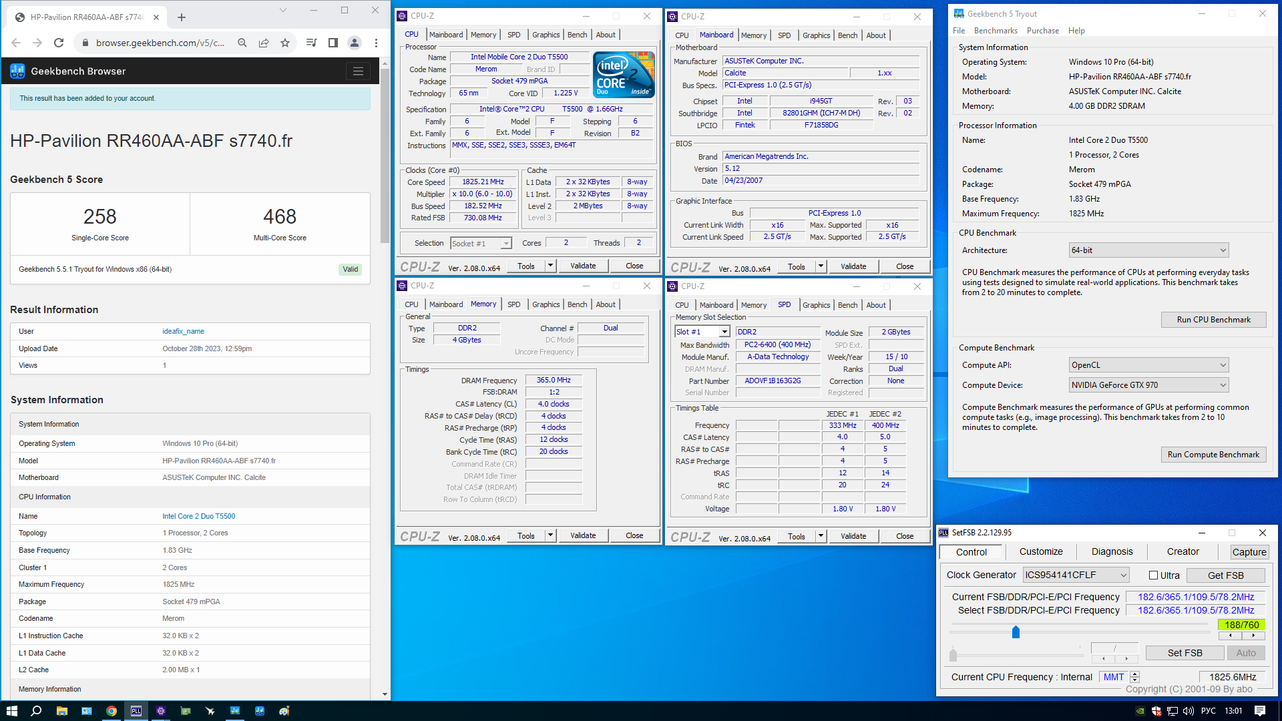
Task: Click the Intel Core 2 Duo logo
Action: pos(624,75)
